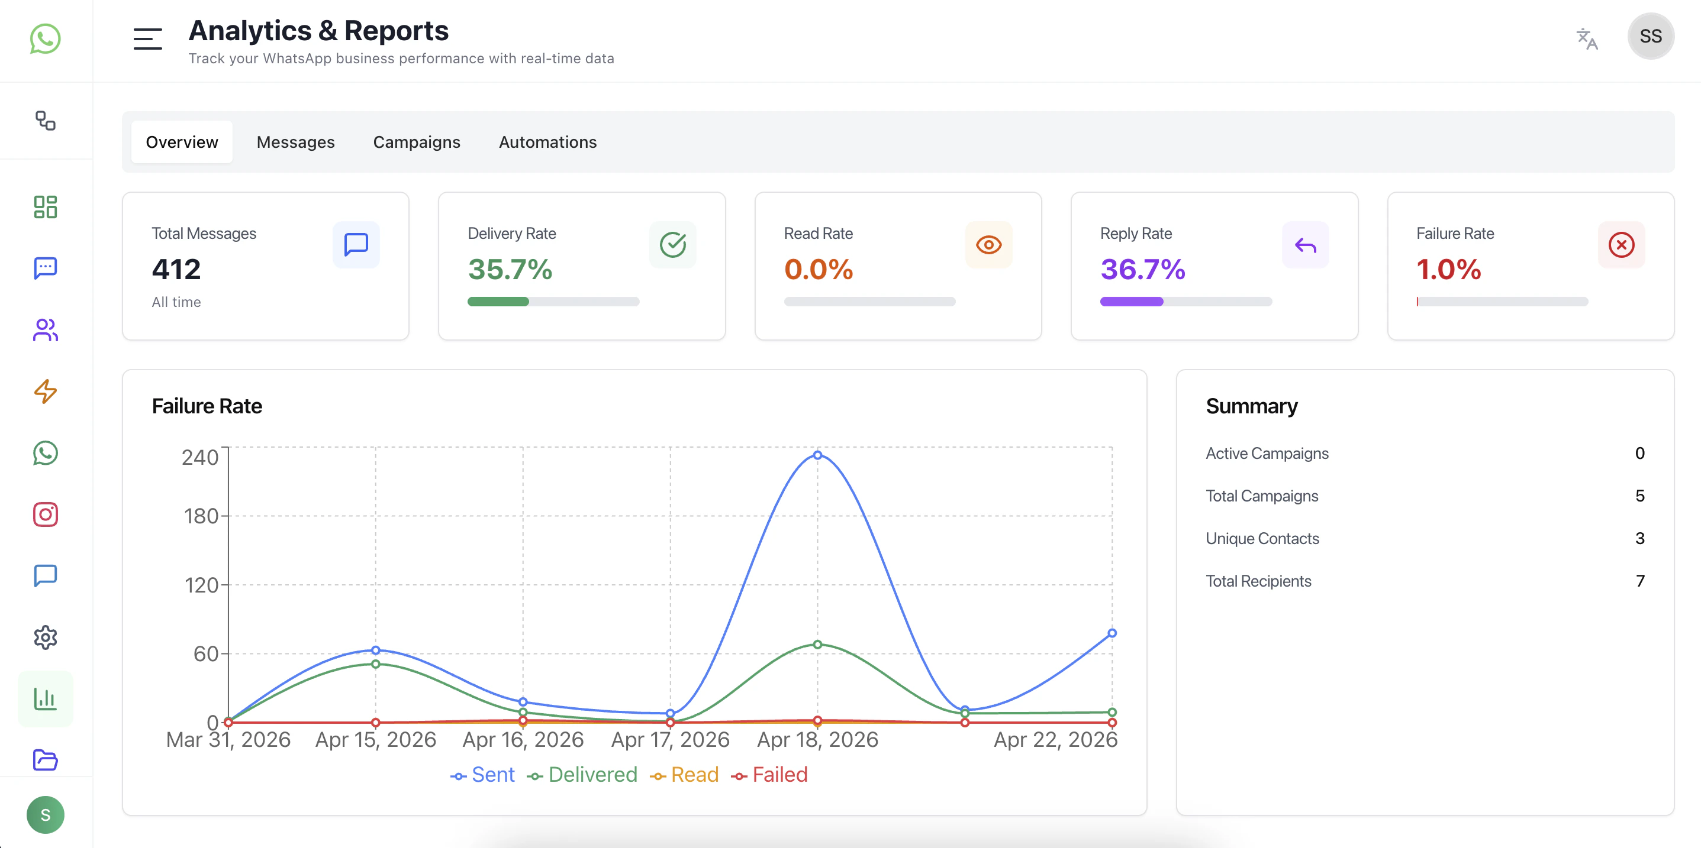Collapse sidebar with hamburger menu button

147,39
